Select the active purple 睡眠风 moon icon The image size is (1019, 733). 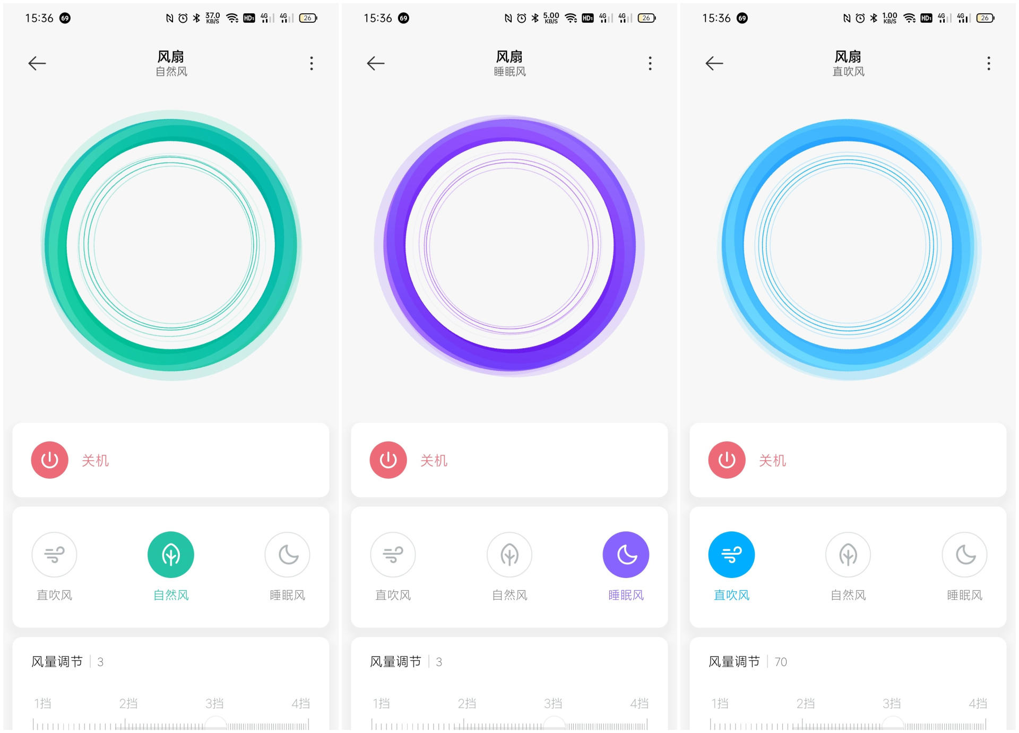click(626, 555)
